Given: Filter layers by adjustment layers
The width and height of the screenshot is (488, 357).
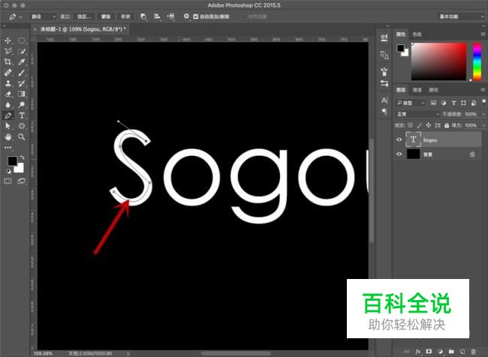Looking at the screenshot, I should coord(444,103).
